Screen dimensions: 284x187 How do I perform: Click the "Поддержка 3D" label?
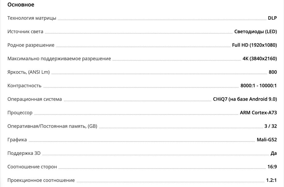(x=24, y=153)
